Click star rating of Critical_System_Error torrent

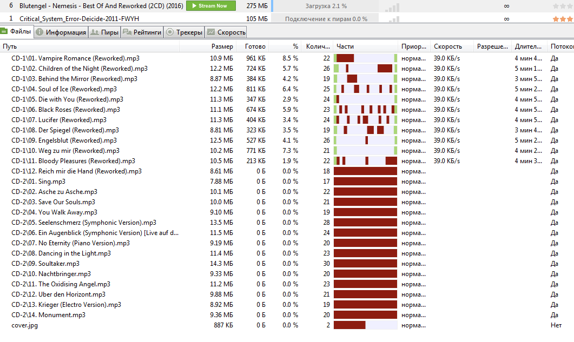[x=563, y=19]
